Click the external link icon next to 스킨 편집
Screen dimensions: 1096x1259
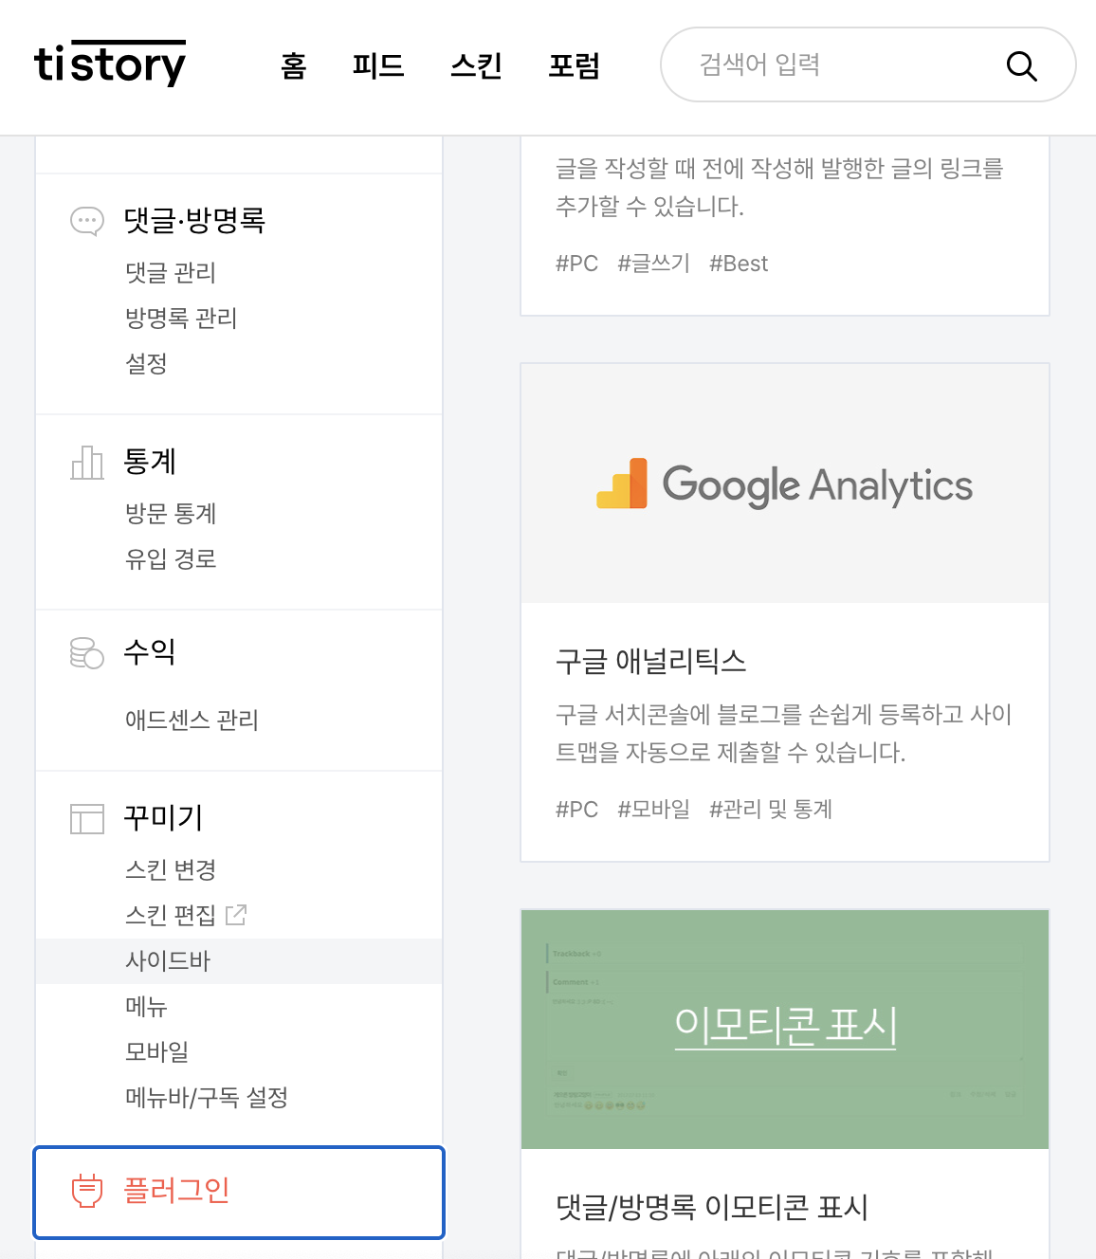click(236, 915)
